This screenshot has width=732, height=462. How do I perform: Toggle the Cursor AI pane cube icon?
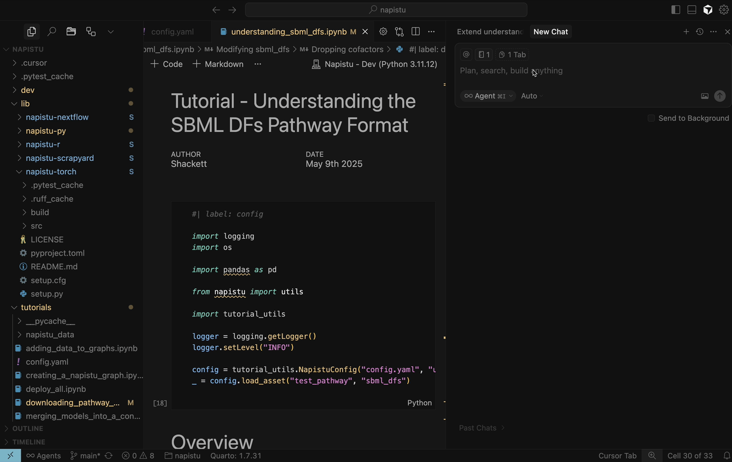pyautogui.click(x=708, y=10)
